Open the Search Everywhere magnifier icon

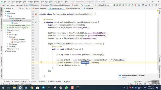(x=156, y=5)
